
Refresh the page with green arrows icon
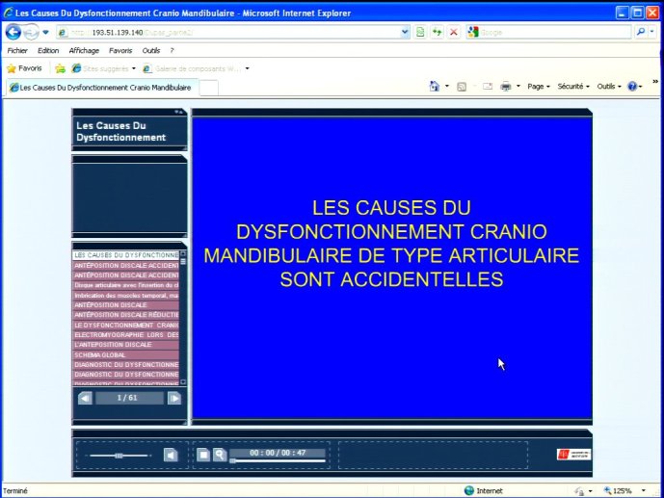[437, 32]
